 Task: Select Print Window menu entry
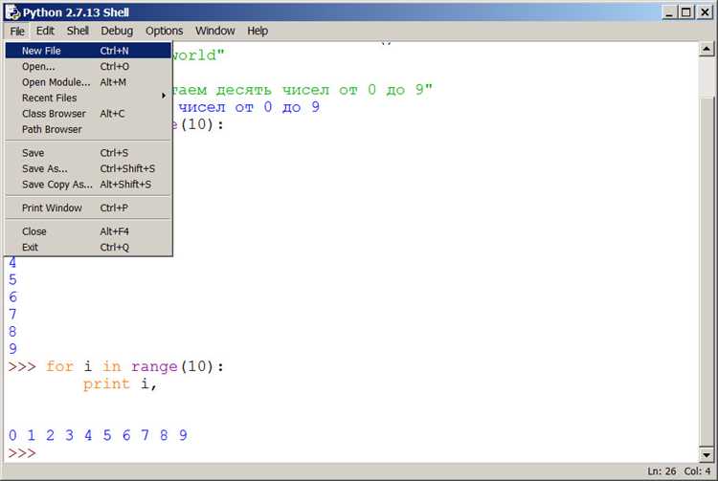[88, 208]
